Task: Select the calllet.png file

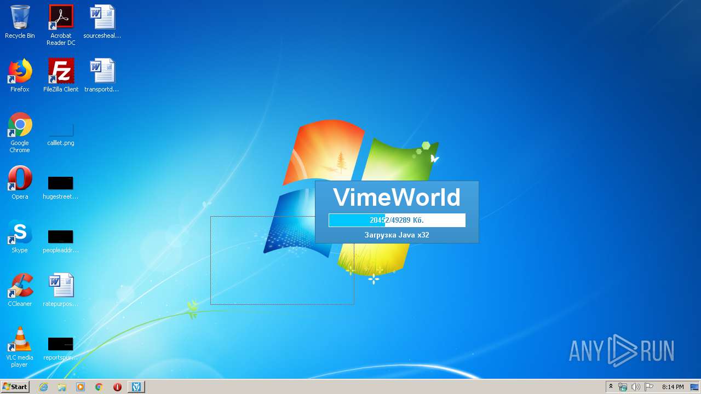Action: 61,135
